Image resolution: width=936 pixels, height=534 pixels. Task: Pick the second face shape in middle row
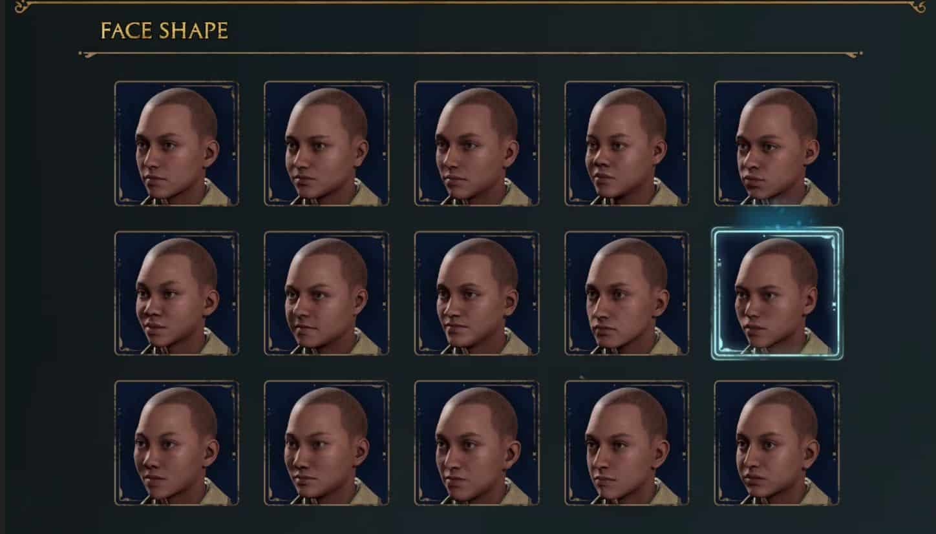click(326, 293)
